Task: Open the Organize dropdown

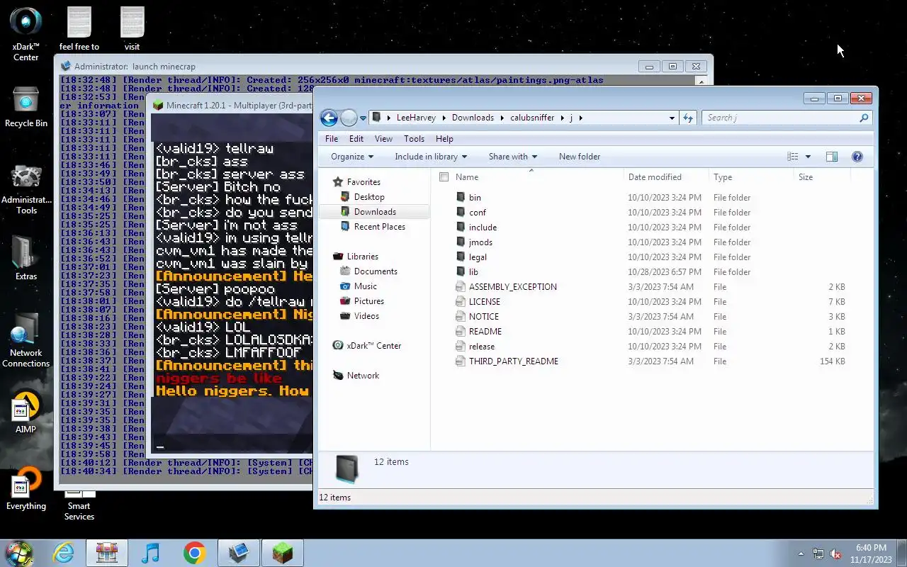Action: point(352,157)
